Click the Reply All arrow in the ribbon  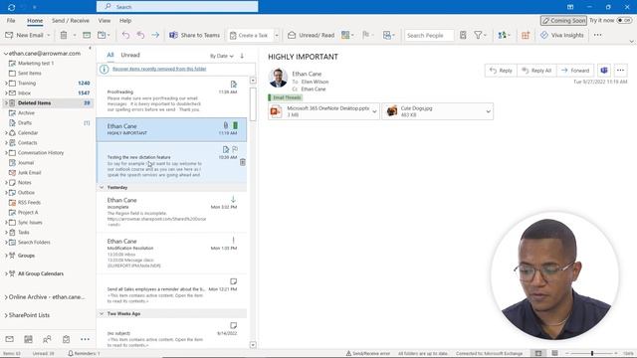pos(140,36)
